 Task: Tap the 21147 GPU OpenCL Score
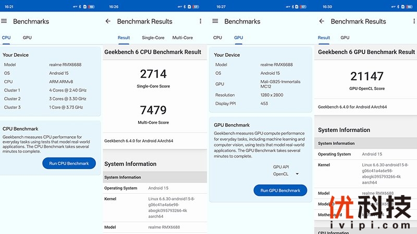366,76
